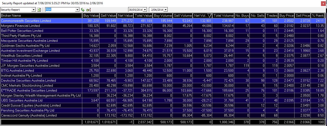Sort by Sell Price column header
Image resolution: width=327 pixels, height=126 pixels.
[303, 15]
